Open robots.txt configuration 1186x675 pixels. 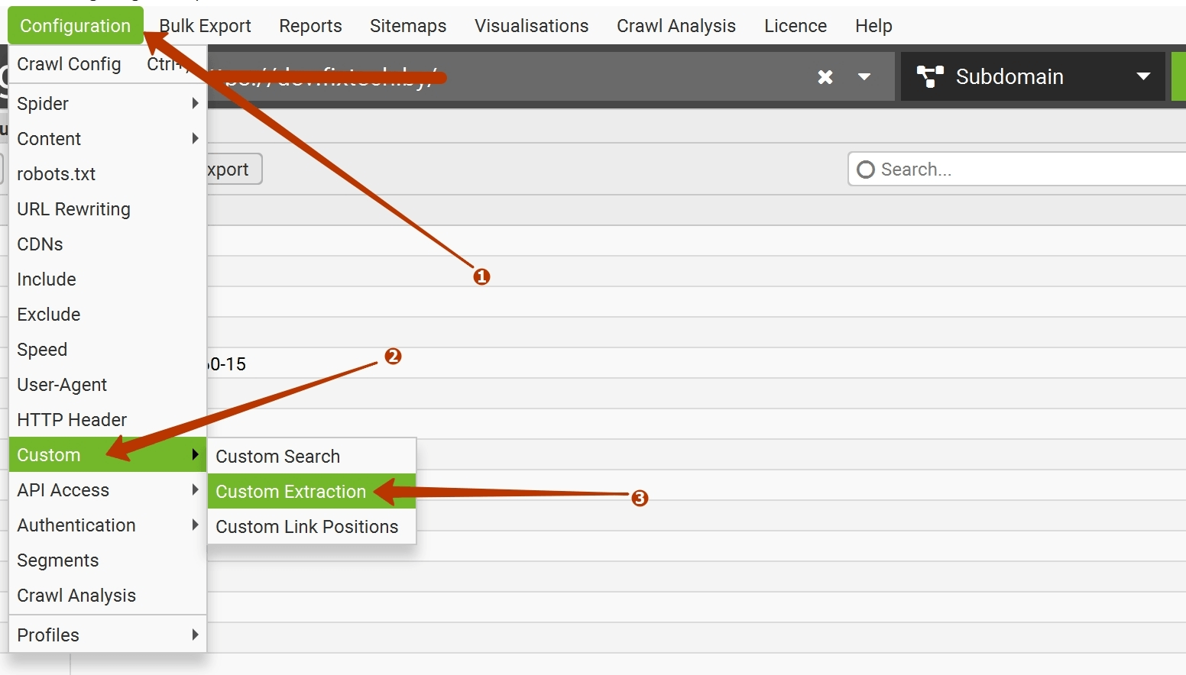click(56, 174)
